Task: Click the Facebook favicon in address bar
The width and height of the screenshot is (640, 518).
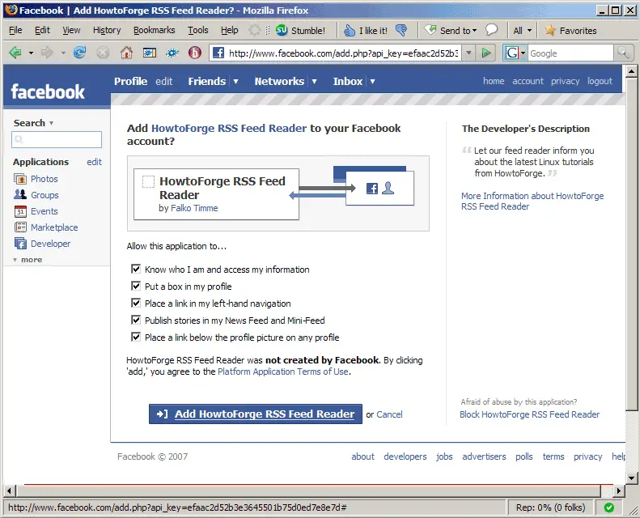Action: pyautogui.click(x=218, y=53)
